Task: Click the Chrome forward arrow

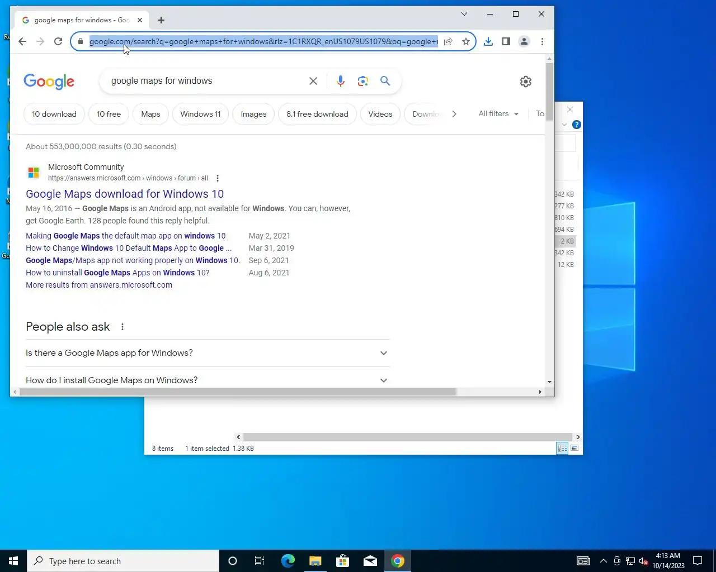Action: click(x=40, y=41)
